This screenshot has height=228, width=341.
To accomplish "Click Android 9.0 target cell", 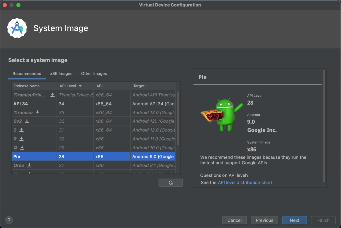I will [153, 156].
